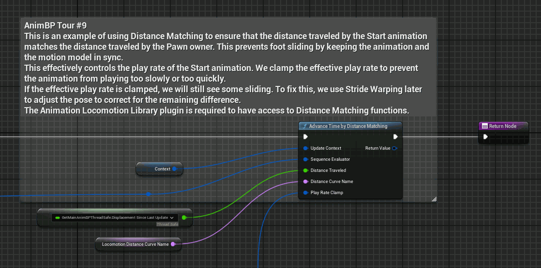The image size is (541, 268).
Task: Click the Locomotion Distance Curve Name output pin
Action: click(173, 244)
